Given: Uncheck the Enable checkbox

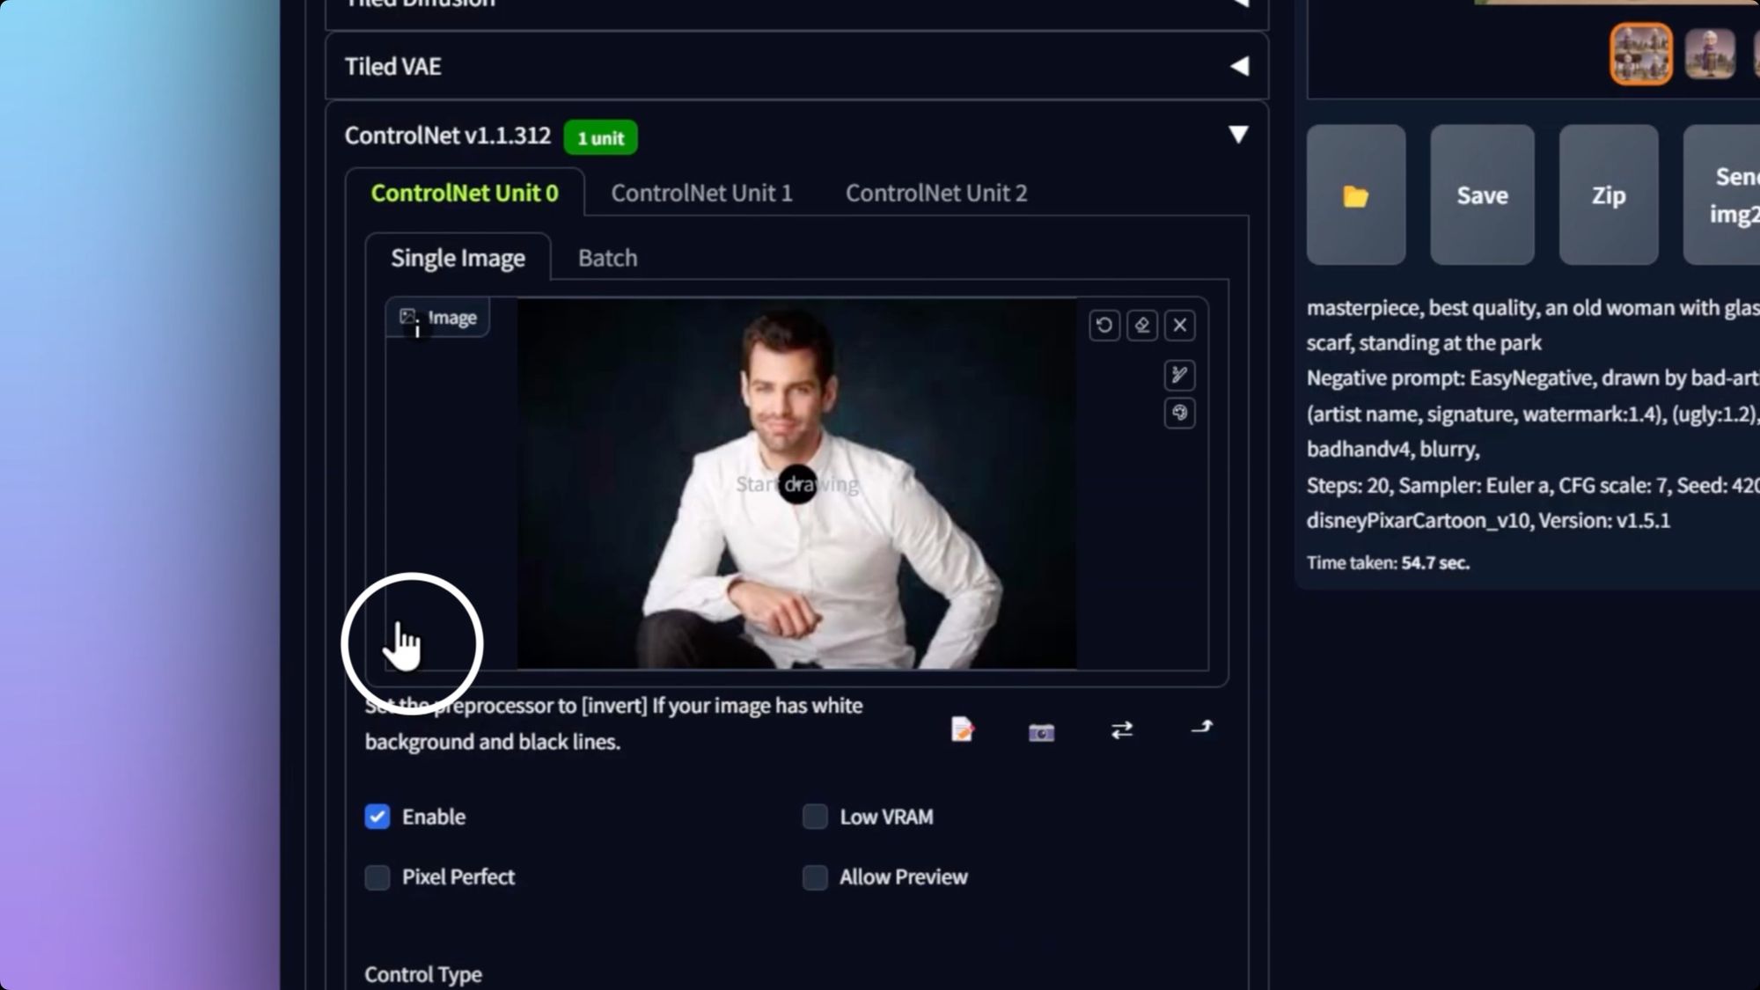Looking at the screenshot, I should 378,817.
